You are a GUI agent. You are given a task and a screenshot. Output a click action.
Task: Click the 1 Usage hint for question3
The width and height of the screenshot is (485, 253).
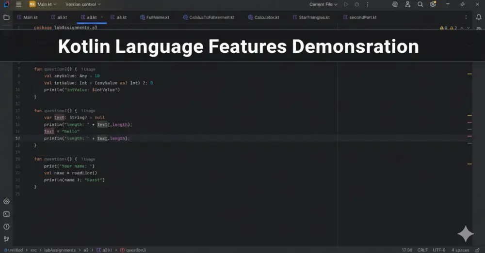point(88,111)
